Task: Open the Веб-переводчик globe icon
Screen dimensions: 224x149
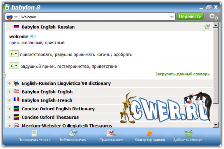Action: point(73,133)
